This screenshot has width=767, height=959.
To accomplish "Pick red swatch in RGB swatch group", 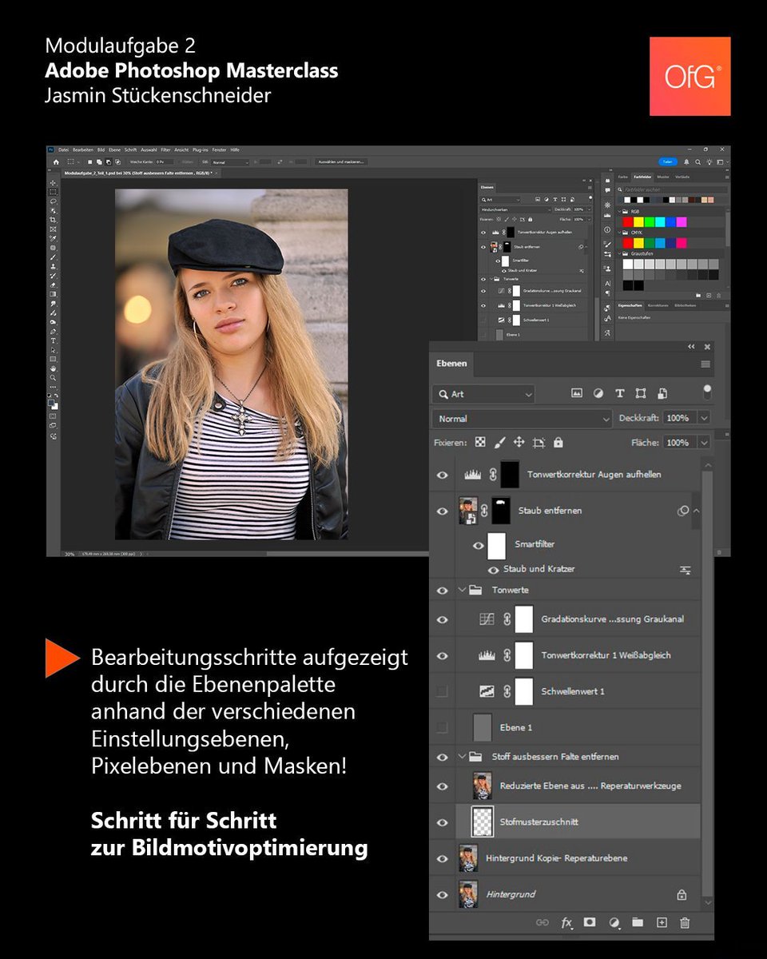I will click(628, 221).
